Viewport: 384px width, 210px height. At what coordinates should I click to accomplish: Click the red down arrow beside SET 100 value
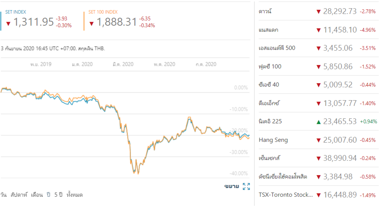click(92, 23)
